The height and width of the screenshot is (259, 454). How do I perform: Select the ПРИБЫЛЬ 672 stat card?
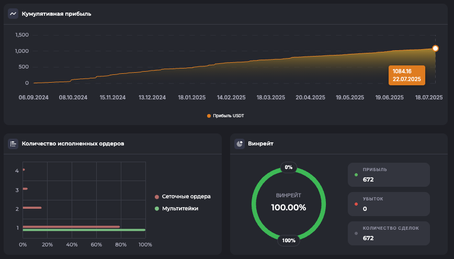point(389,175)
